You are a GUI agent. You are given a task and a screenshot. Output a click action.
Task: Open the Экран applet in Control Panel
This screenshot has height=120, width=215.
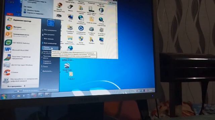(x=101, y=41)
